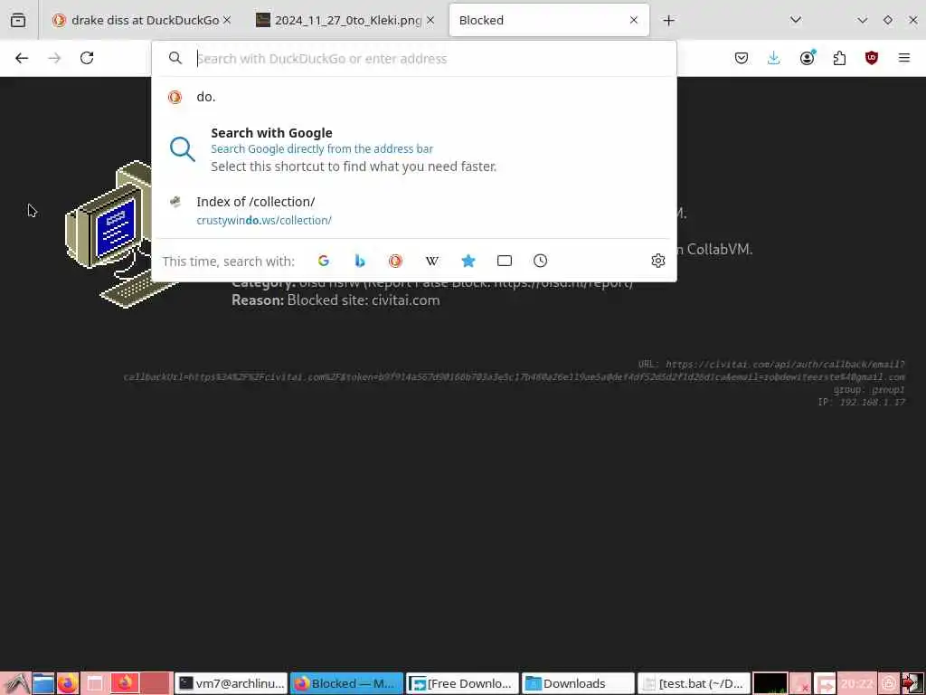The image size is (926, 695).
Task: Open Firefox View icon at tab bar start
Action: click(x=18, y=20)
